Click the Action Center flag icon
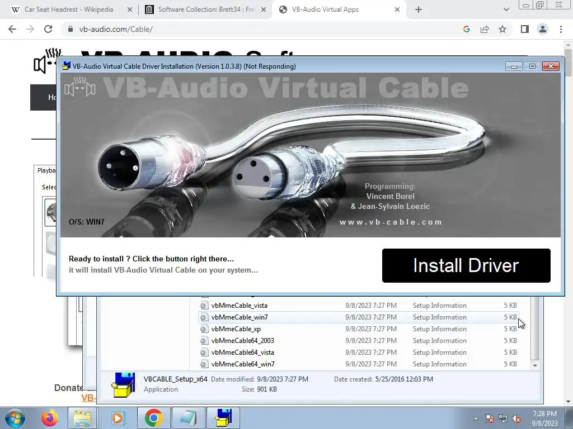Screen dimensions: 573x429 click(489, 418)
